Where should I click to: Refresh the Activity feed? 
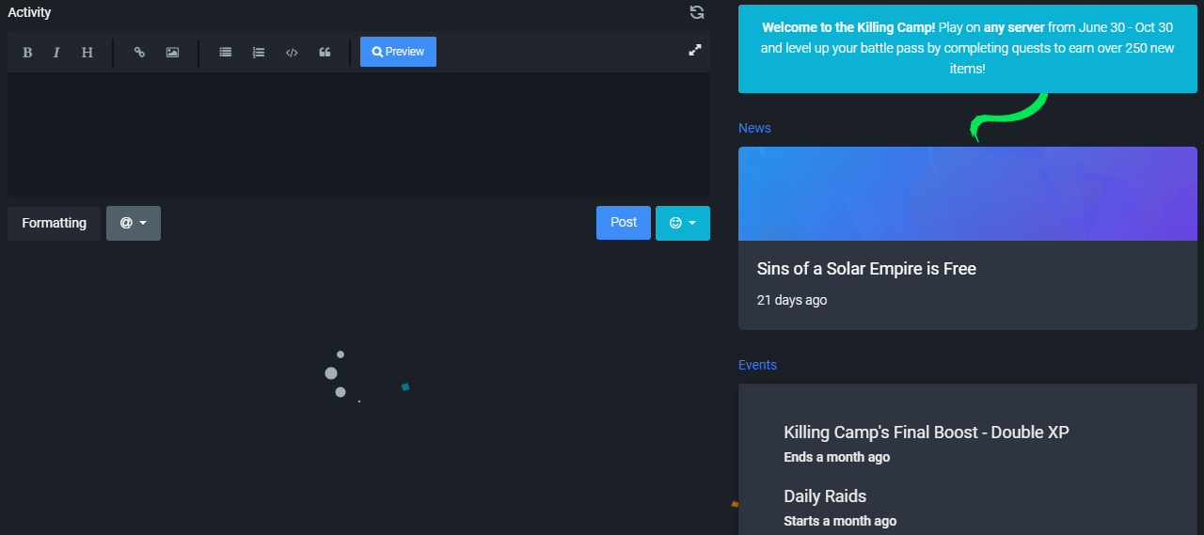[x=696, y=12]
